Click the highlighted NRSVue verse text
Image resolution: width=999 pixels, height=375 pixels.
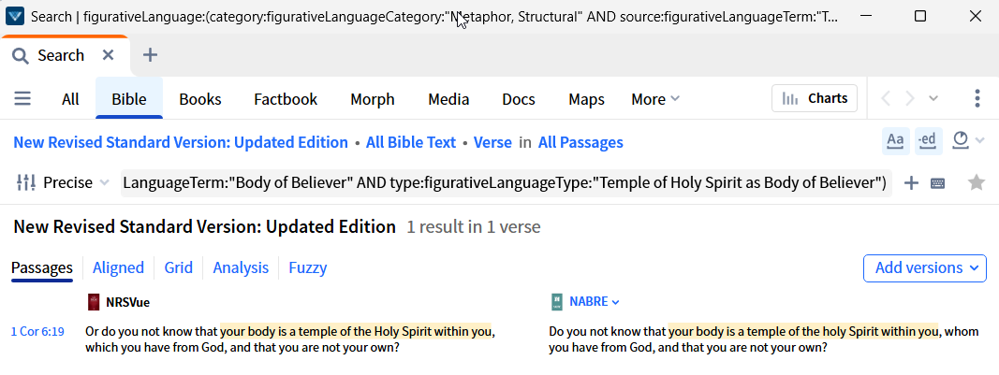tap(357, 332)
